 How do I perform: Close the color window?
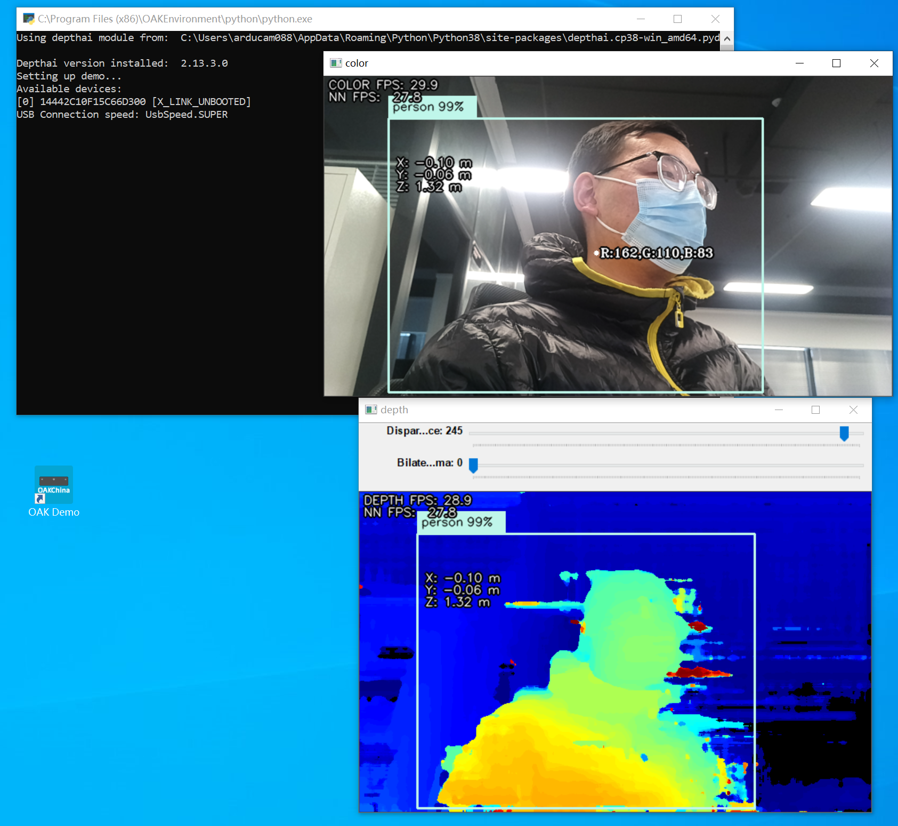(x=874, y=63)
